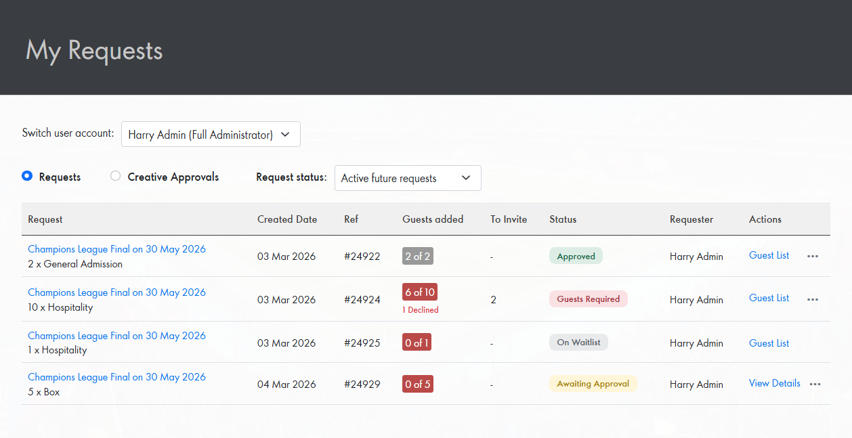Open more actions menu for request #24922
Image resolution: width=852 pixels, height=438 pixels.
813,257
